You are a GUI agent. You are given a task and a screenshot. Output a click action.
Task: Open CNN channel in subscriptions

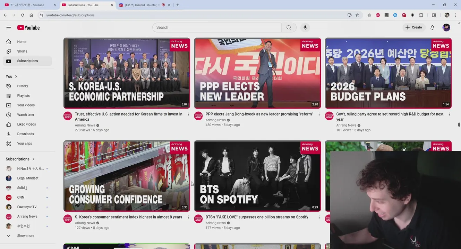tap(27, 197)
